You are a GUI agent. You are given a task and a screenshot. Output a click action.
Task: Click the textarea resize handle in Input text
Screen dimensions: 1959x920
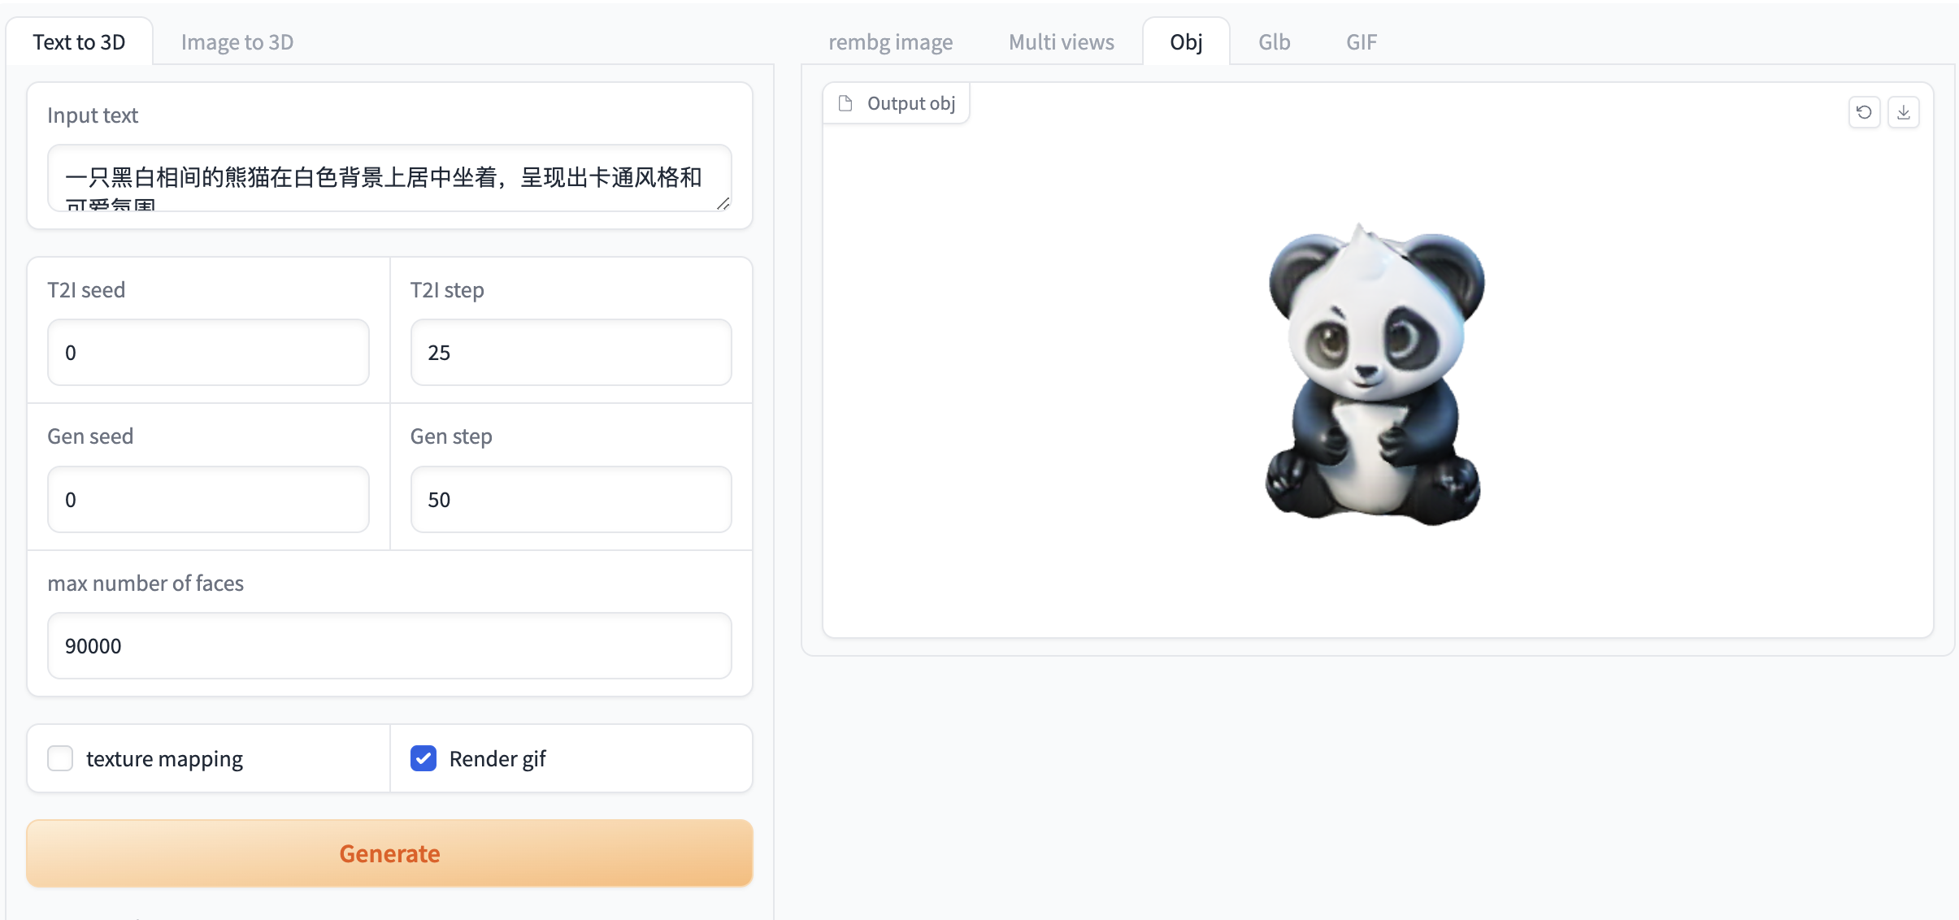pyautogui.click(x=723, y=203)
